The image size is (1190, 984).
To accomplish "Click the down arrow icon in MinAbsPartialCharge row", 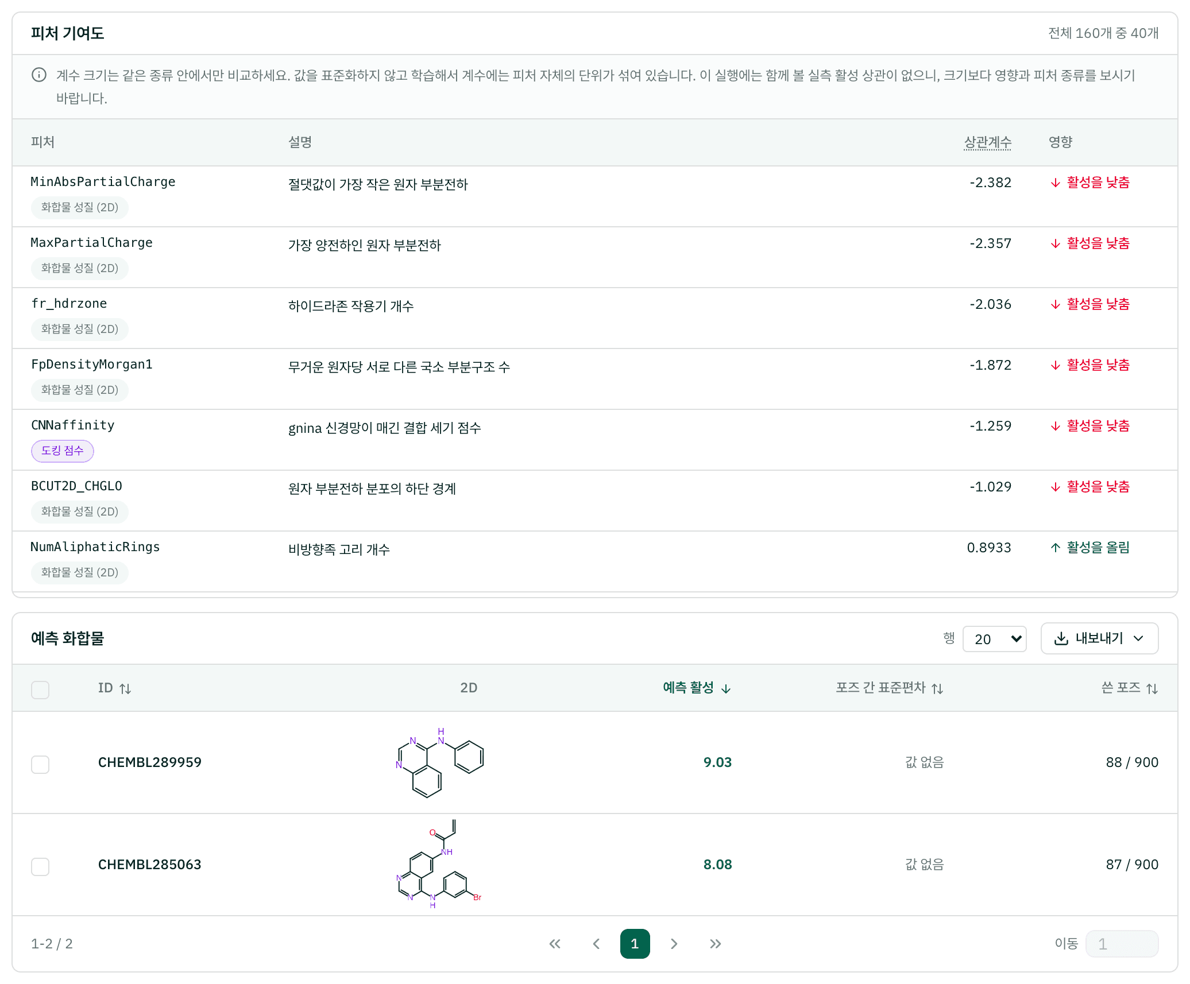I will point(1055,183).
